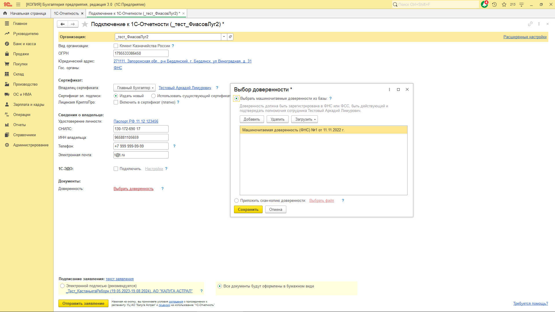Click the notifications bell icon
This screenshot has height=312, width=555.
pos(484,4)
